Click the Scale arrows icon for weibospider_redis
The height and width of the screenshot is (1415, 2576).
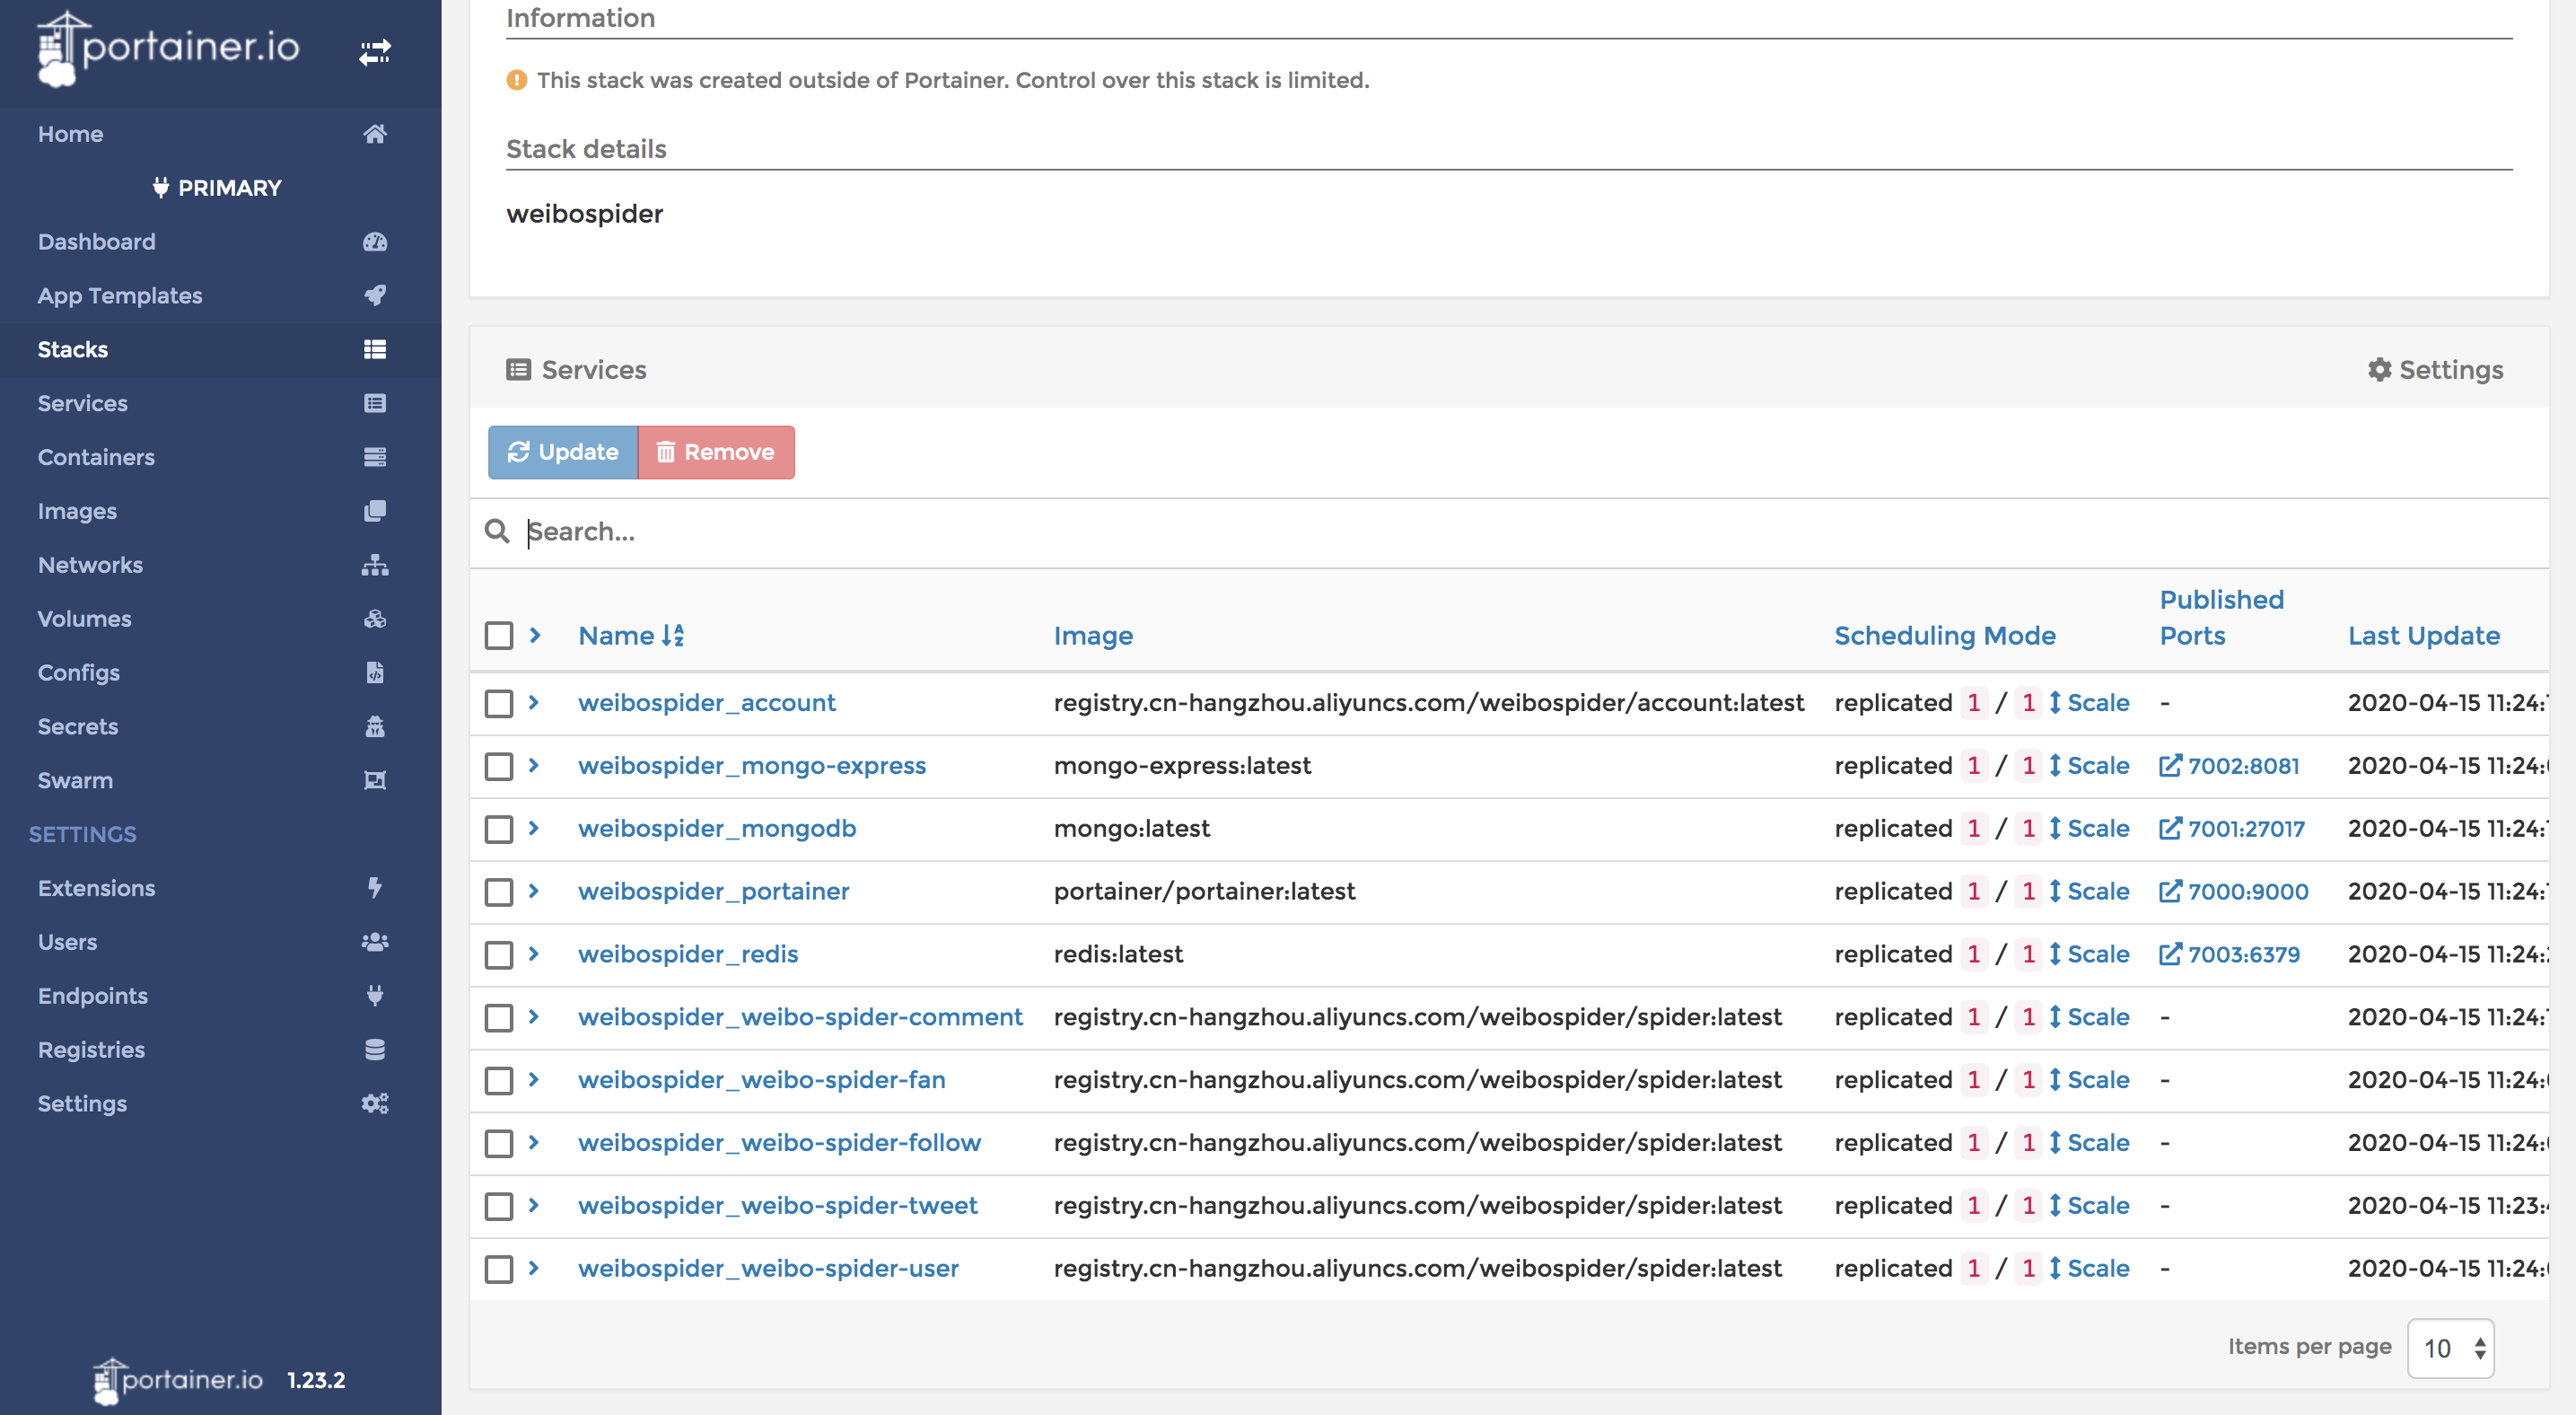pos(2054,954)
